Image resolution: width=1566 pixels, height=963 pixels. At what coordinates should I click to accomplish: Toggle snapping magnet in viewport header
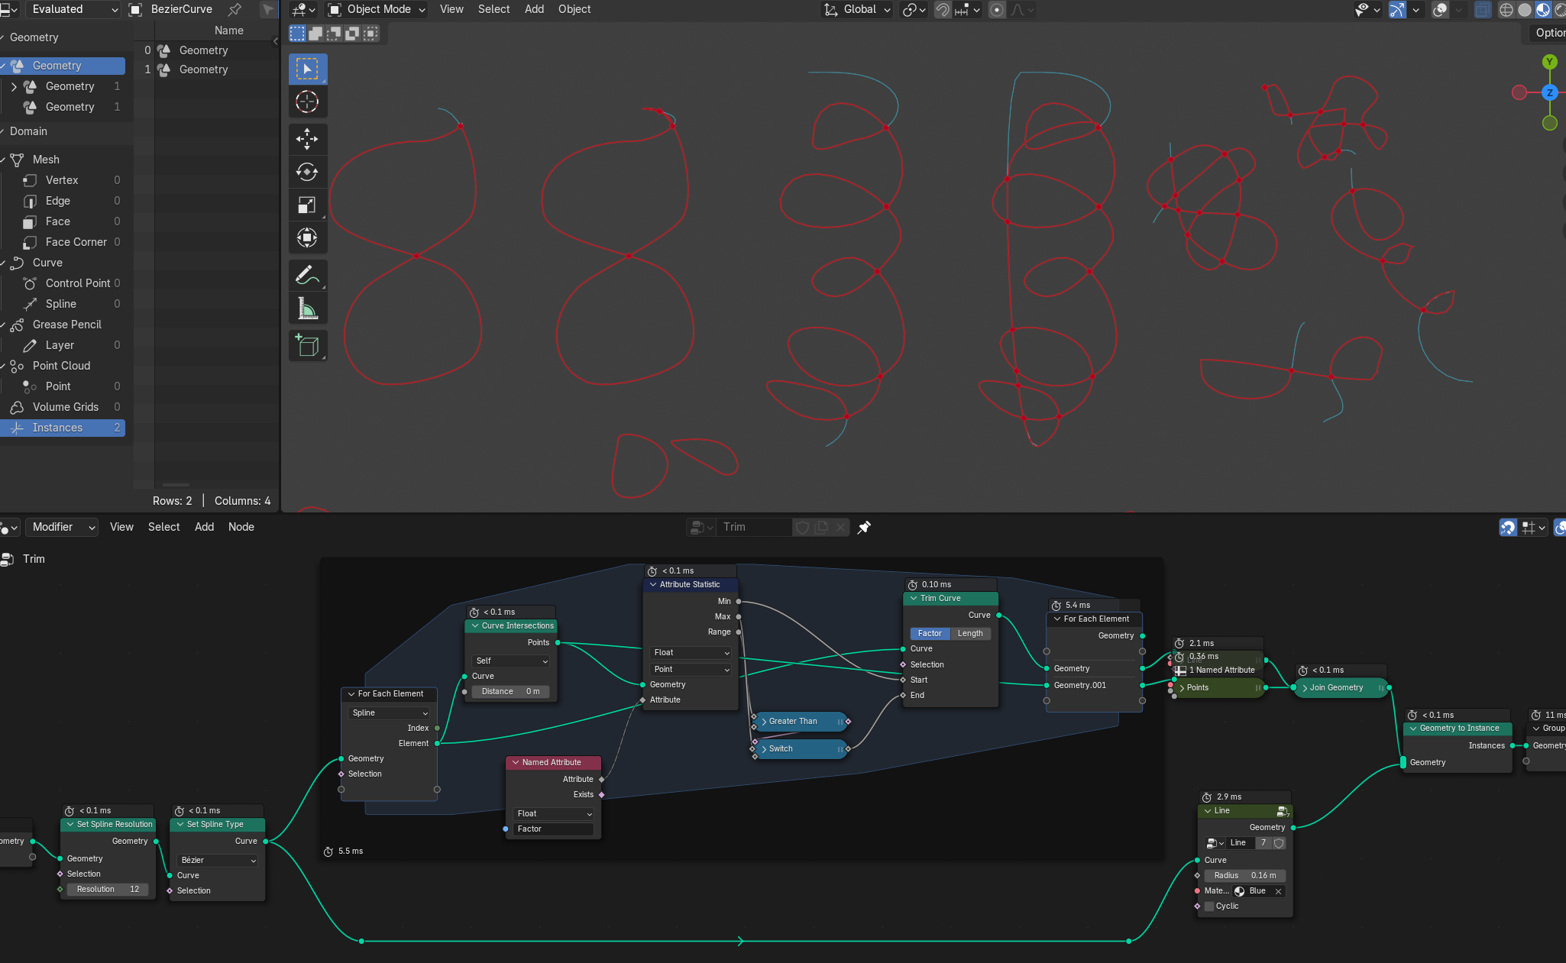943,10
